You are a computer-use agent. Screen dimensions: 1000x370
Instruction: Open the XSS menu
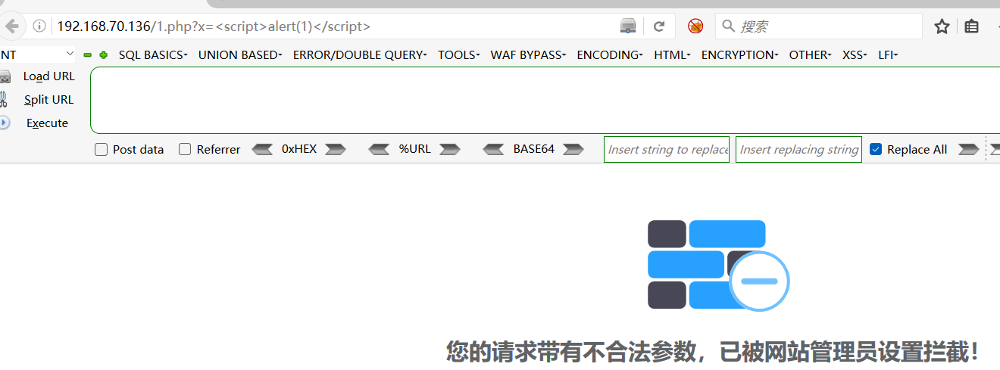point(855,55)
